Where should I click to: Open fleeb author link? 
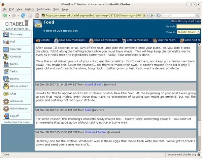[x=88, y=110]
